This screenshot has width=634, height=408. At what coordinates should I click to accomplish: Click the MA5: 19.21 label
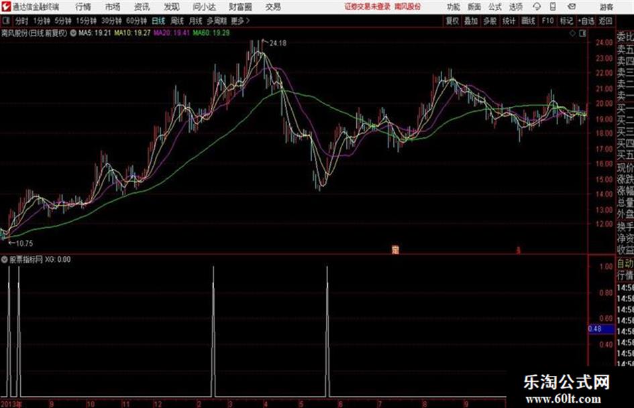[95, 33]
